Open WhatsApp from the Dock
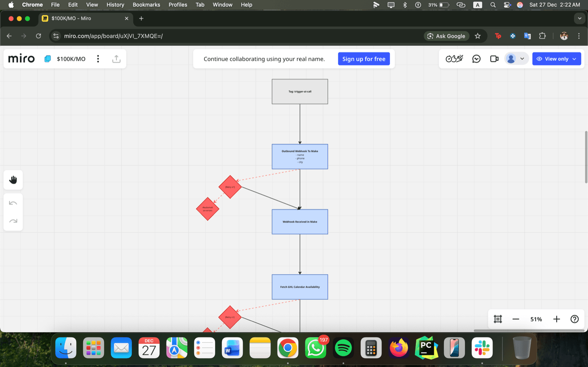Screen dimensions: 588x367 coord(316,348)
